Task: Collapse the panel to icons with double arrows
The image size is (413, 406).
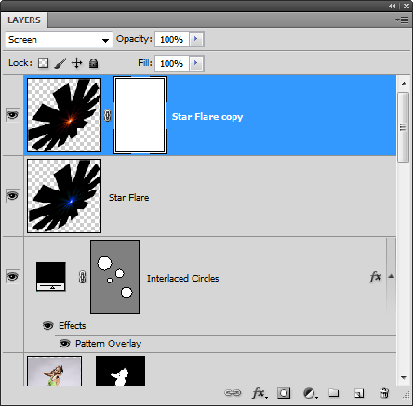Action: [393, 6]
